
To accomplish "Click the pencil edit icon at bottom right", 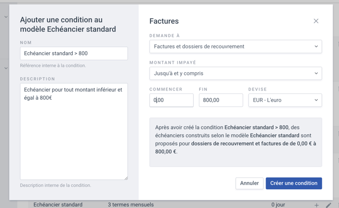I will click(x=328, y=205).
